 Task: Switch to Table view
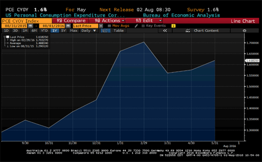tap(119, 31)
